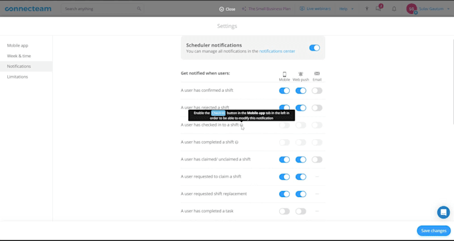Click the Small Business Plan sparkle icon
This screenshot has height=241, width=454.
click(244, 9)
